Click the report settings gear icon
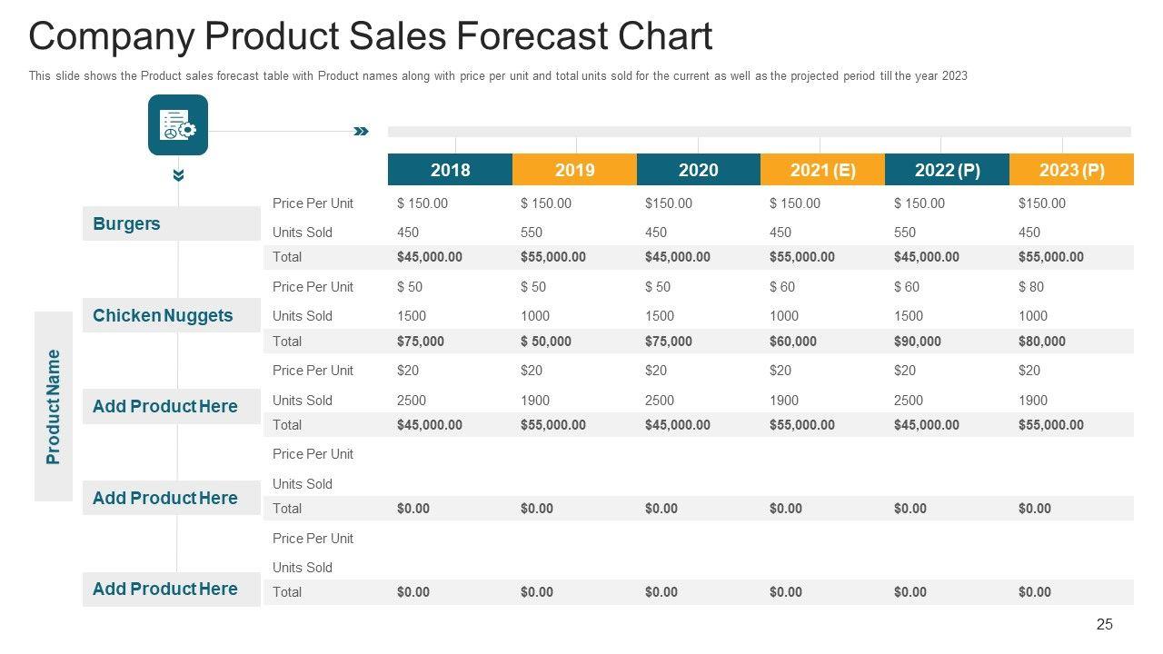The height and width of the screenshot is (654, 1163). (x=178, y=125)
